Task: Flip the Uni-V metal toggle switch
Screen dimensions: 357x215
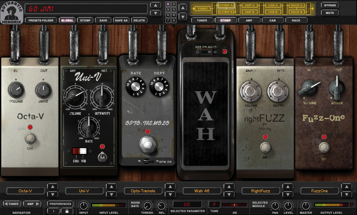Action: pyautogui.click(x=102, y=157)
